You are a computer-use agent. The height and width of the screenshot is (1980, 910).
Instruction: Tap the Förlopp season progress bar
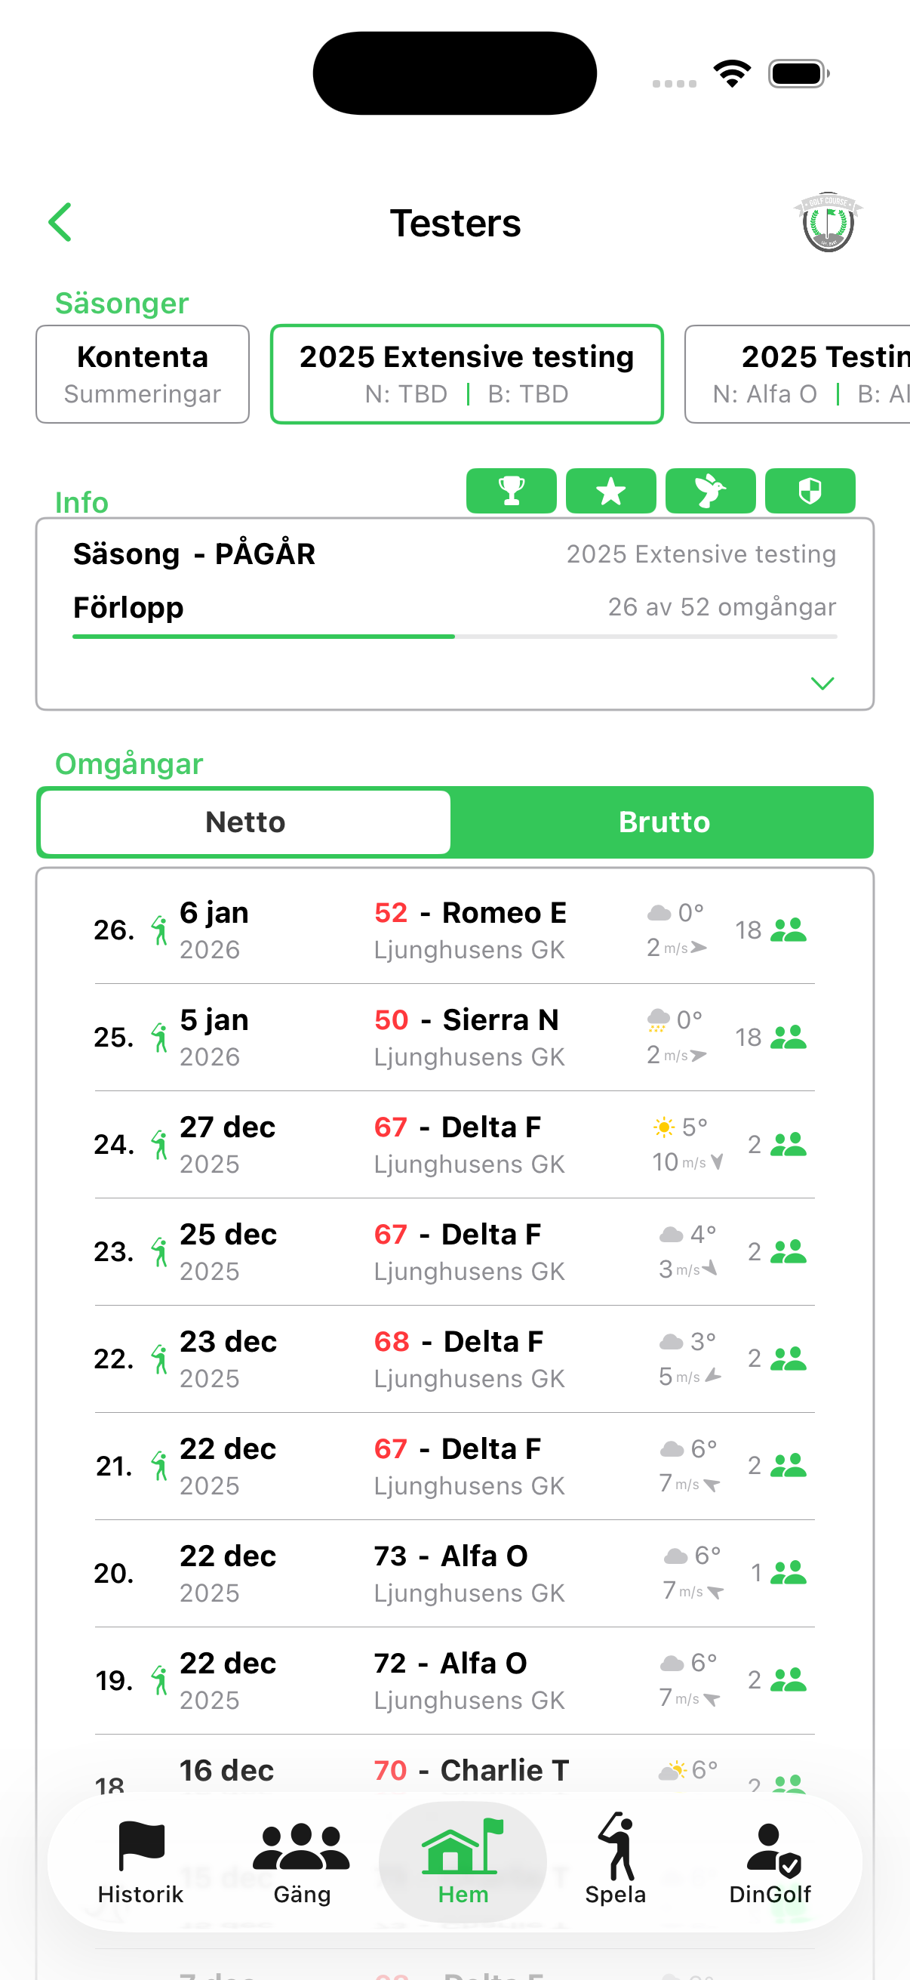click(453, 637)
